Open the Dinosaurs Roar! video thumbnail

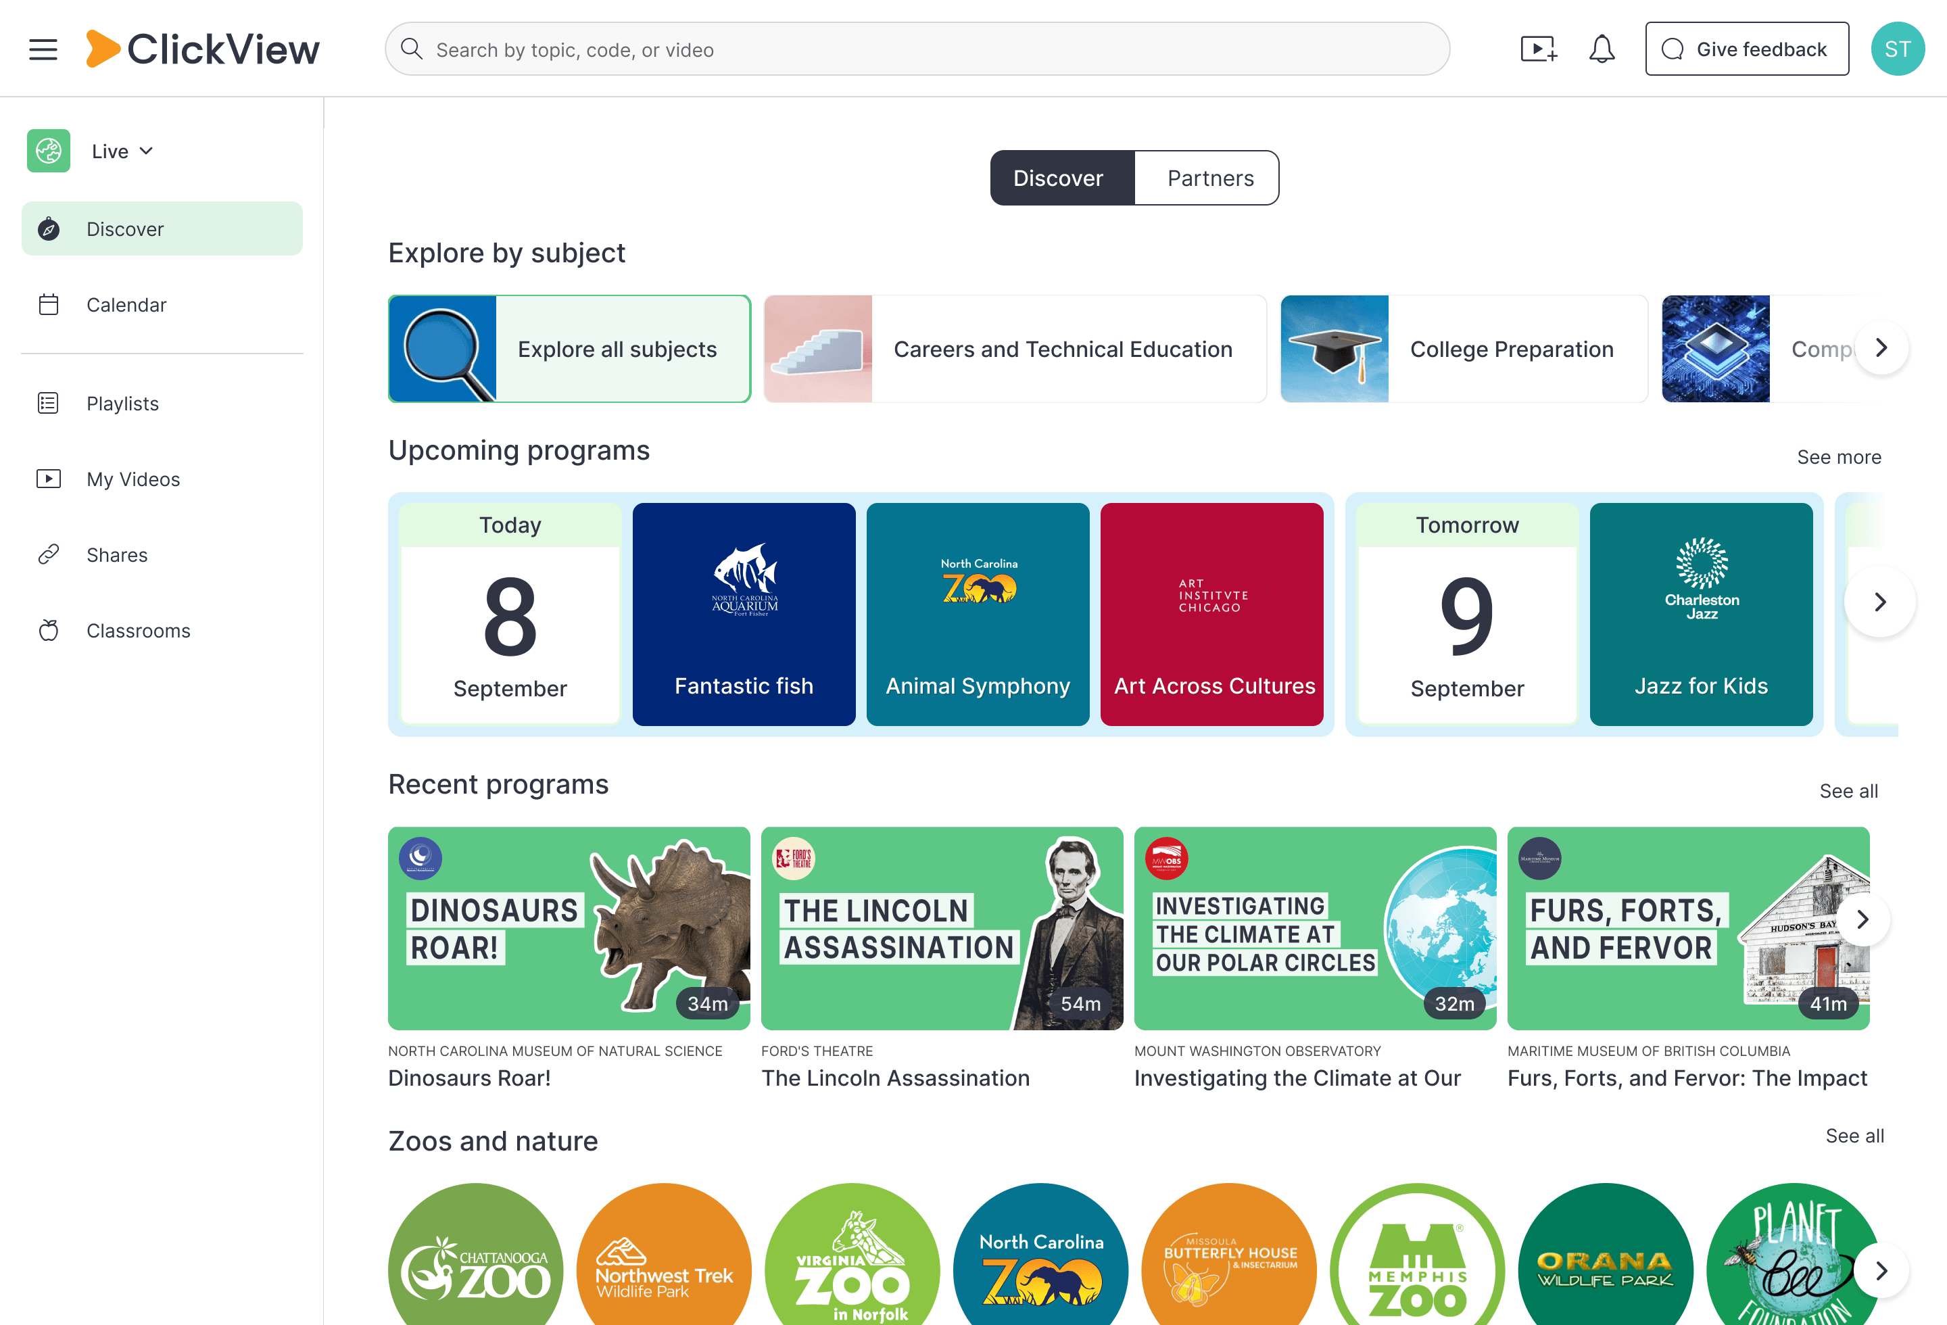(569, 928)
